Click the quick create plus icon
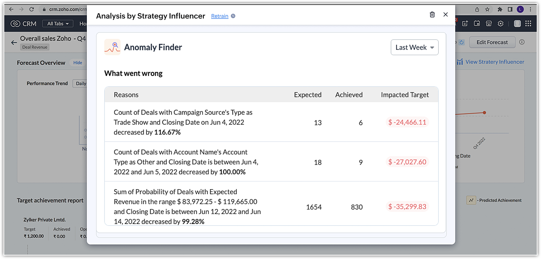Image resolution: width=541 pixels, height=259 pixels. point(465,24)
